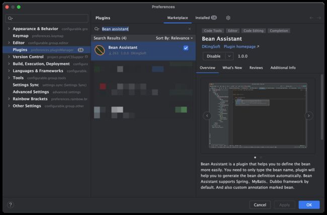Expand Languages & Frameworks settings
The height and width of the screenshot is (215, 327).
[x=9, y=71]
